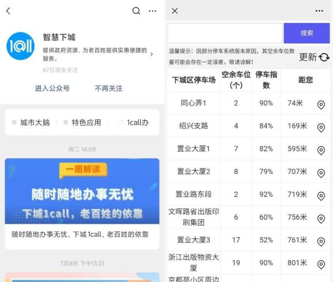Open the more options dots on the left screen
This screenshot has height=282, width=333.
(x=153, y=11)
